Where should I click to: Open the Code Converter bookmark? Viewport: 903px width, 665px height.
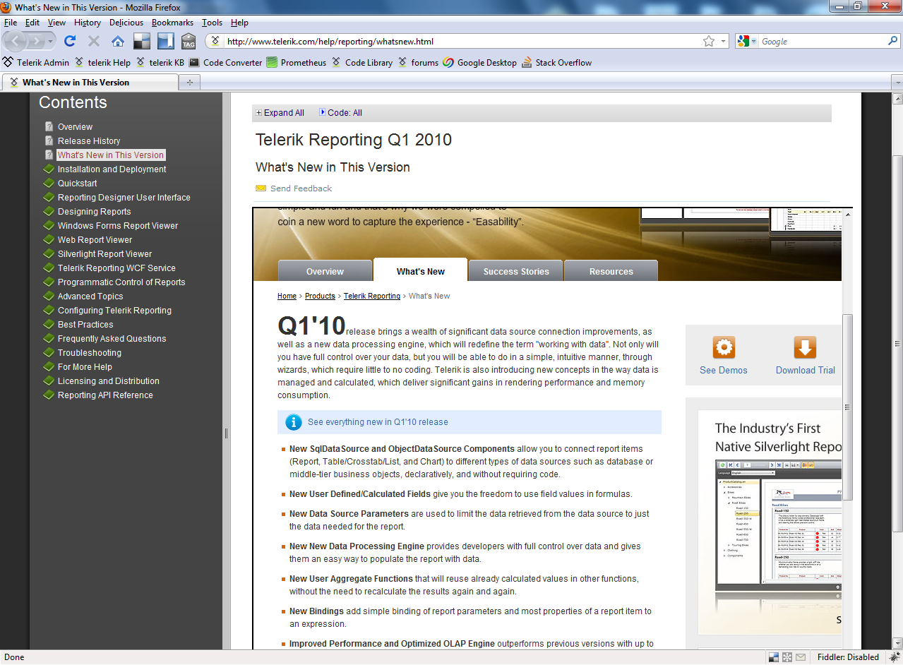(x=226, y=62)
